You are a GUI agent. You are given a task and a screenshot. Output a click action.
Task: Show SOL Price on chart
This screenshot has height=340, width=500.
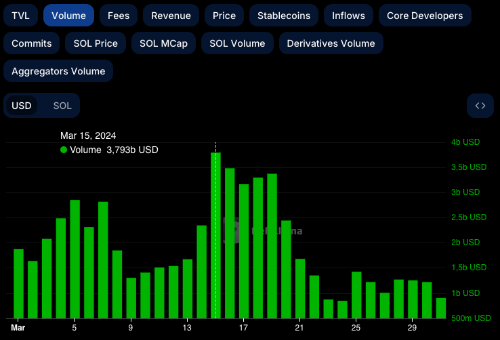point(96,43)
